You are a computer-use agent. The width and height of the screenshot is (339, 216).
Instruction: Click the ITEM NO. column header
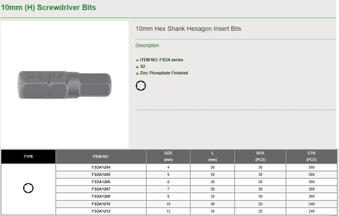[x=101, y=156]
